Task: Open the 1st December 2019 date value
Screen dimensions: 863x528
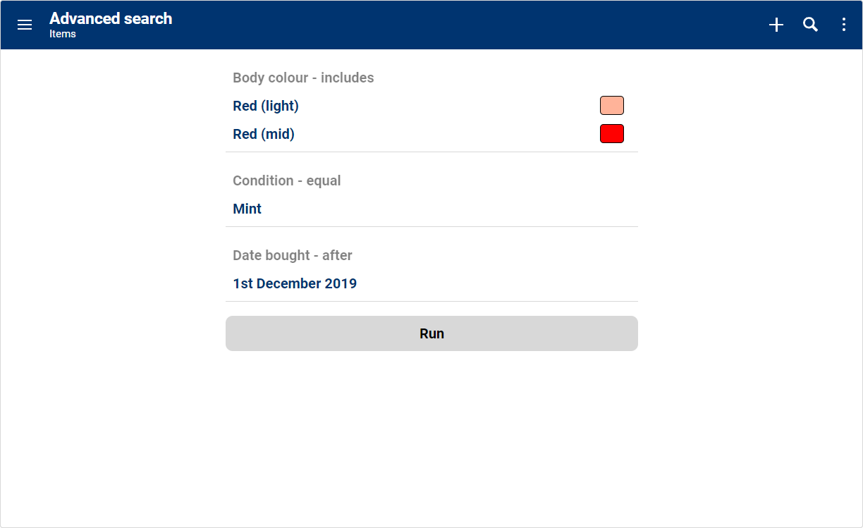Action: tap(295, 283)
